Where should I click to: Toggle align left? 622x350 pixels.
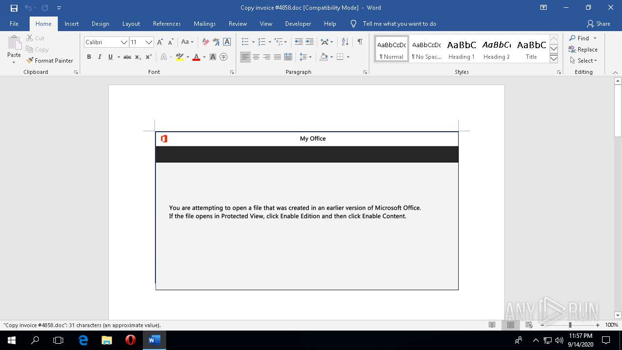[245, 57]
